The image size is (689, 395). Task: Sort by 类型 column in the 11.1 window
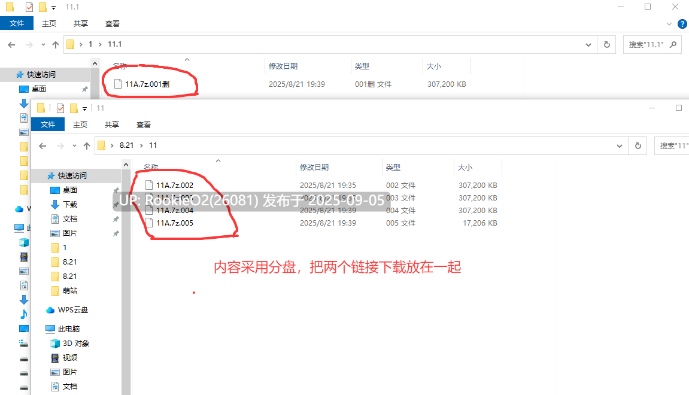362,66
